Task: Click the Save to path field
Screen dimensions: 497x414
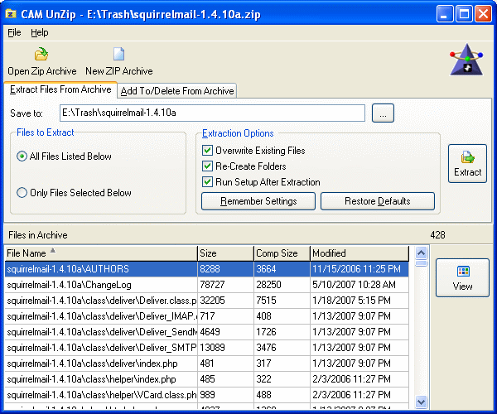Action: pyautogui.click(x=212, y=113)
